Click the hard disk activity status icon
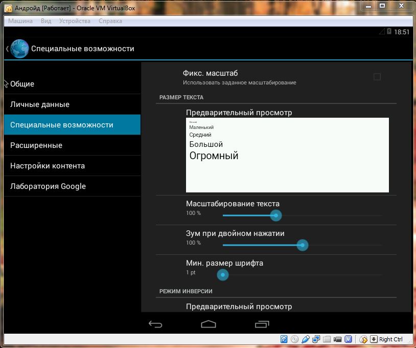 (x=284, y=339)
